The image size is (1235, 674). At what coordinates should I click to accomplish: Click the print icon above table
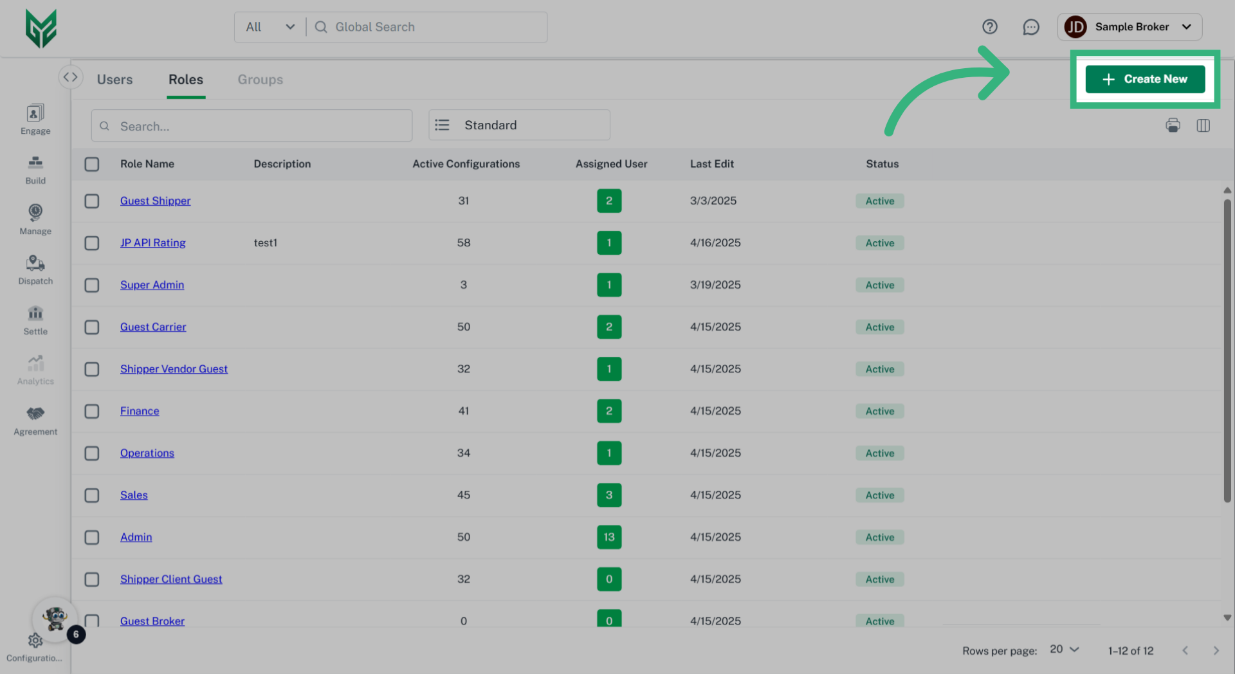pos(1173,125)
